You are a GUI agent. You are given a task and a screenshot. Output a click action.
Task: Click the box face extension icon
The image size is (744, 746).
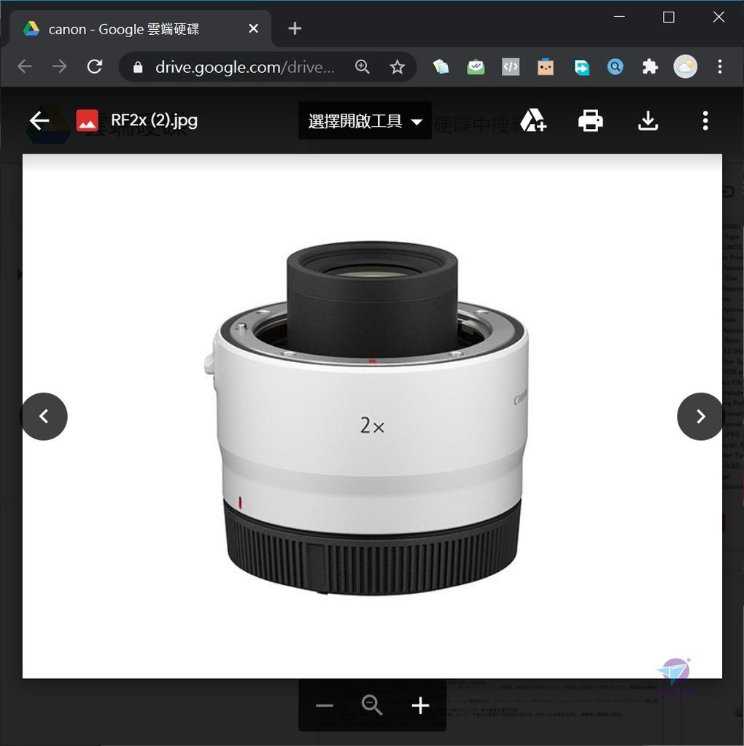tap(546, 66)
